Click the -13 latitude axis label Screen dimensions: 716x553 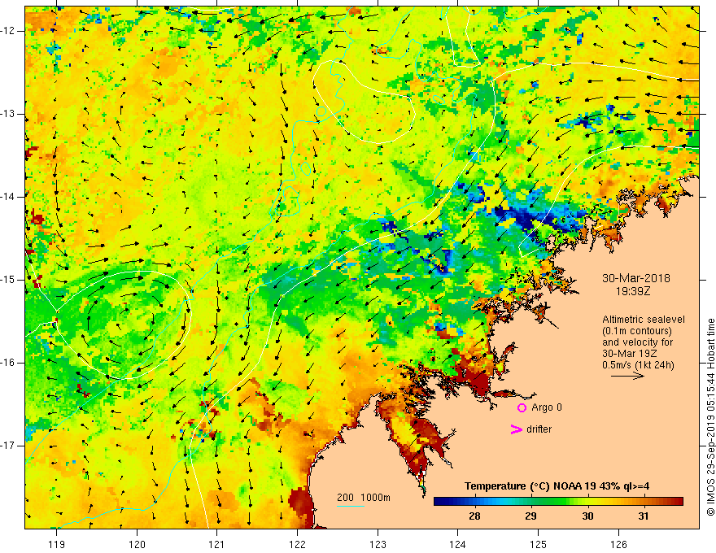coord(8,114)
